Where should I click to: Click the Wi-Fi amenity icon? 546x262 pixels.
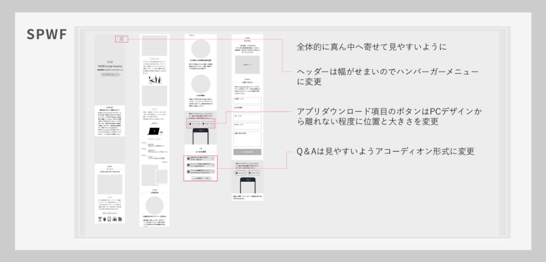coord(100,219)
